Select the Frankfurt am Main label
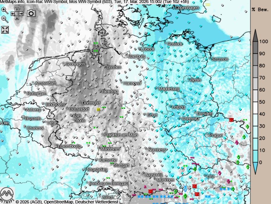 coord(121,135)
